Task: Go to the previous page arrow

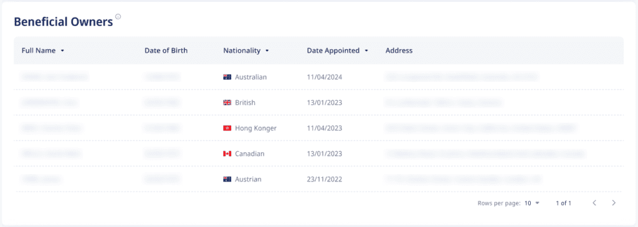Action: (594, 203)
